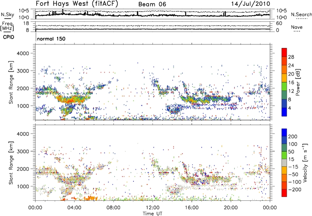
Task: Click the '4' tick on the power scale
Action: (x=290, y=108)
